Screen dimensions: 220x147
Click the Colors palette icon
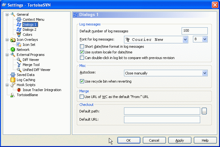click(19, 35)
